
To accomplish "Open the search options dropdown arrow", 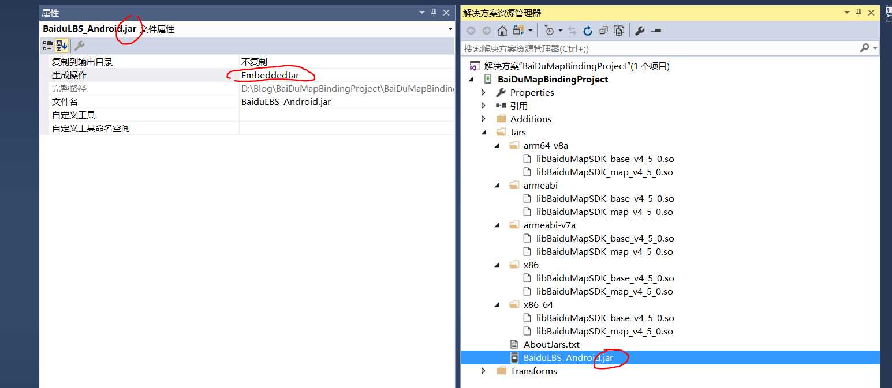I will (x=875, y=48).
